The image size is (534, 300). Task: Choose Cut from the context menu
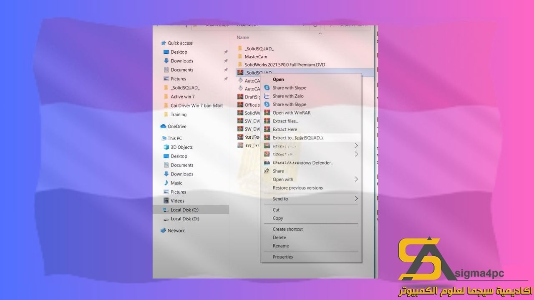276,210
